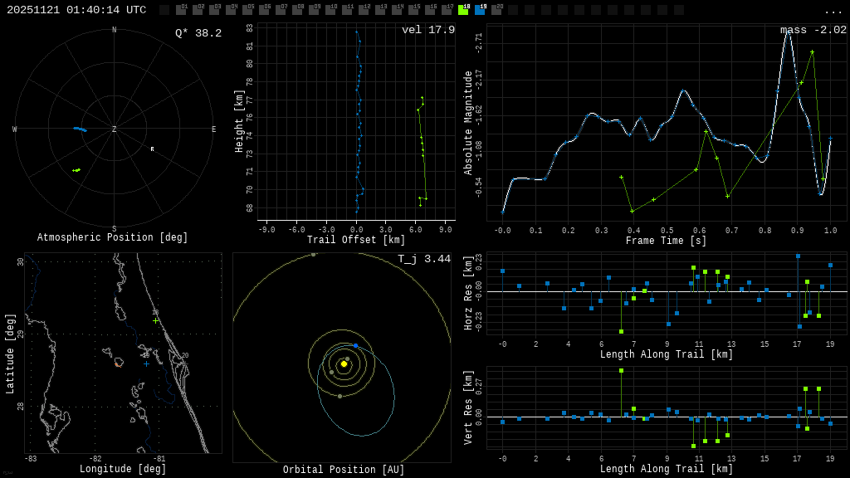Click the blue meteor trail in polar plot

tap(80, 129)
